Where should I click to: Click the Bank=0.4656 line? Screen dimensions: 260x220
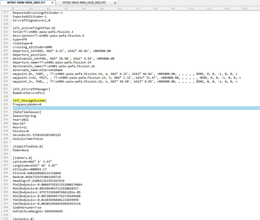[37, 177]
